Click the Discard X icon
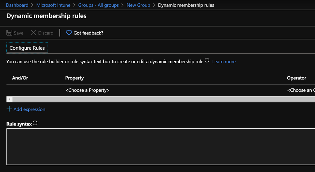 34,33
